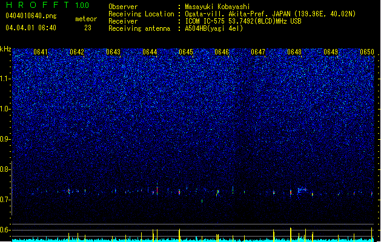Click the isolated green echo below 0.7 kHz
381x242 pixels.
click(202, 201)
